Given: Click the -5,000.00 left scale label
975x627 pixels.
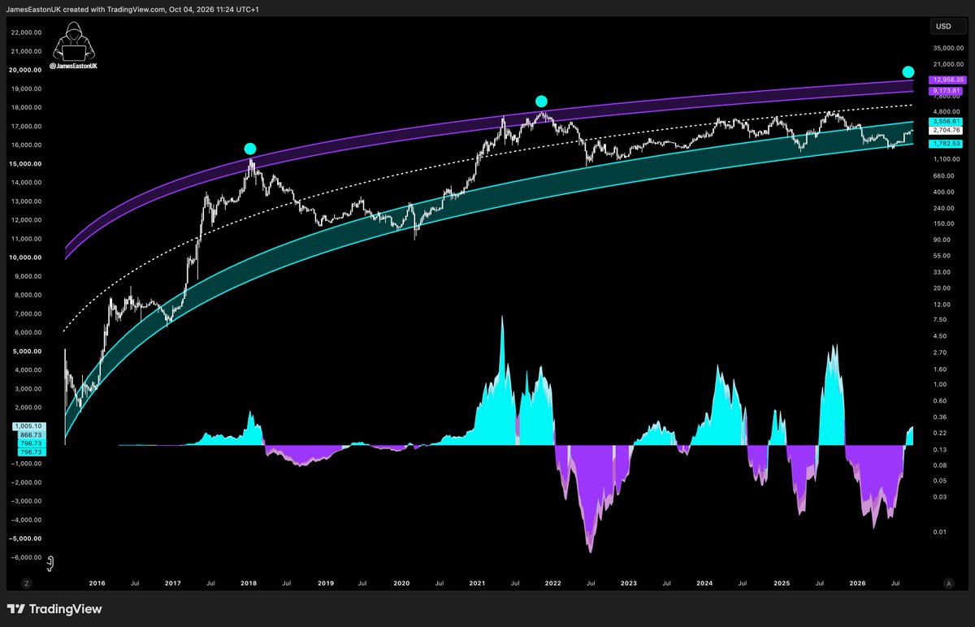Looking at the screenshot, I should (x=26, y=538).
